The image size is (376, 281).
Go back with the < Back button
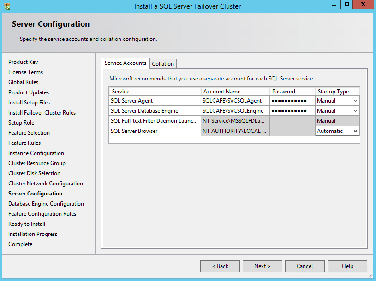220,266
